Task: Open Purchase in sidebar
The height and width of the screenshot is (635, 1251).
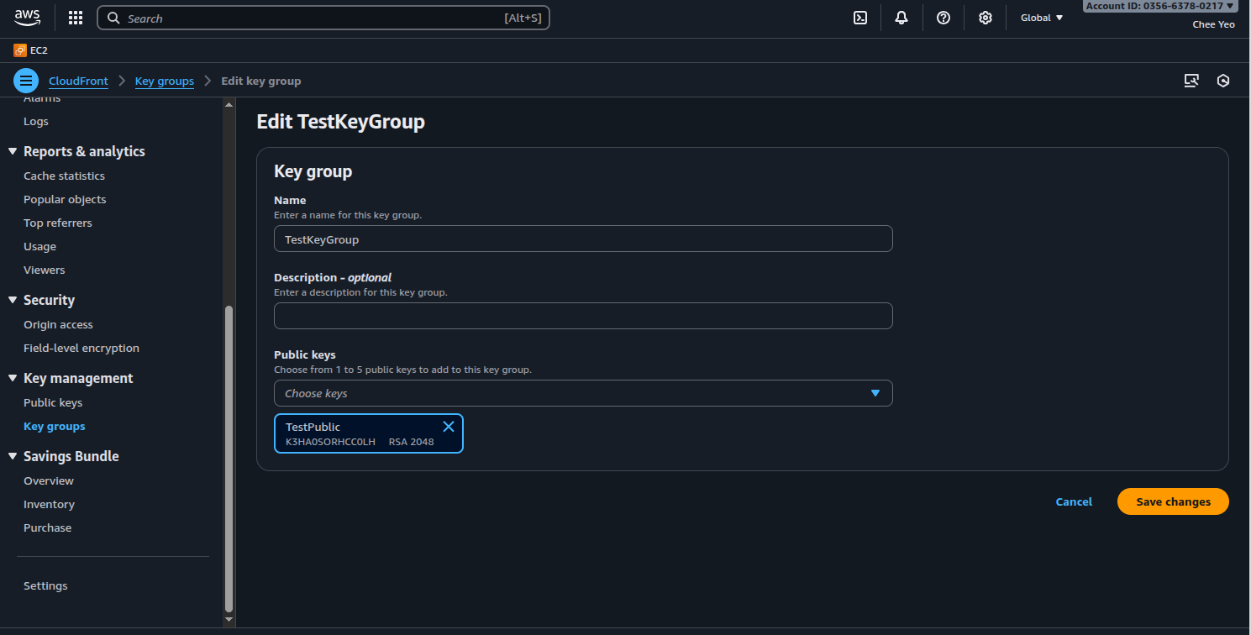Action: point(47,527)
